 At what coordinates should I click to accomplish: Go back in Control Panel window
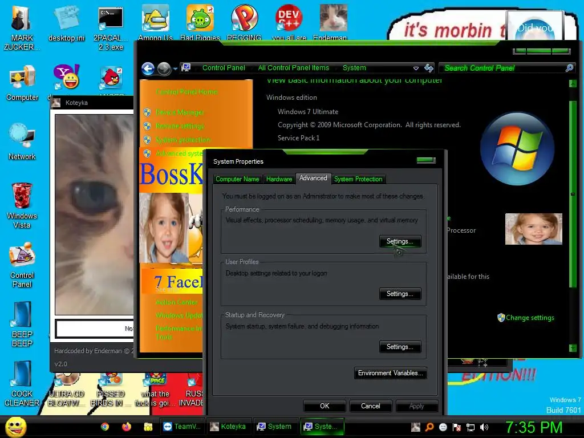click(x=148, y=68)
